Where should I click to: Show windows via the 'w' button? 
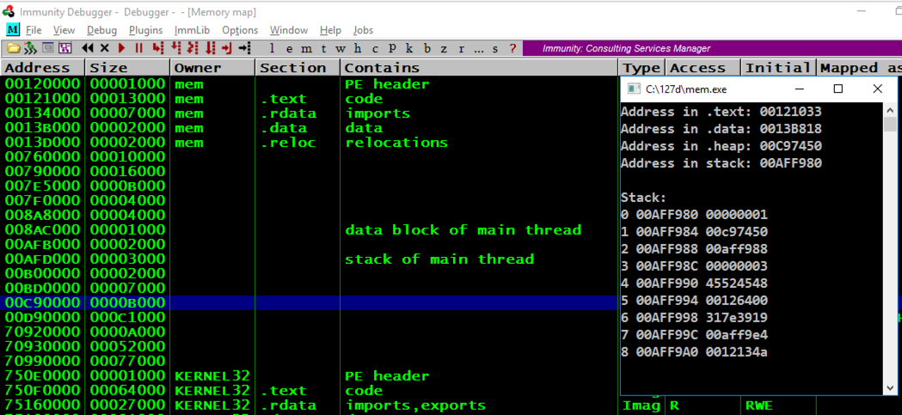pyautogui.click(x=341, y=48)
